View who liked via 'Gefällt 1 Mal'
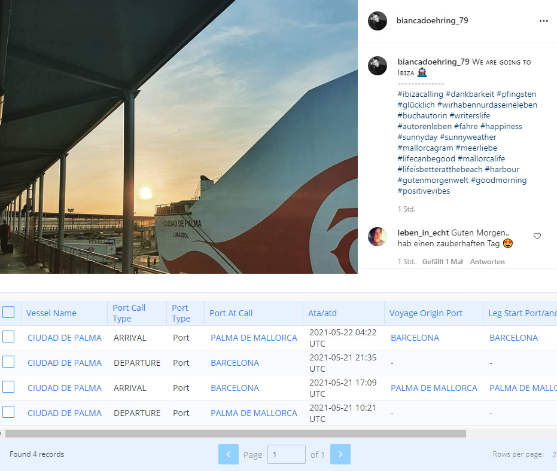Viewport: 557px width, 471px height. tap(442, 262)
